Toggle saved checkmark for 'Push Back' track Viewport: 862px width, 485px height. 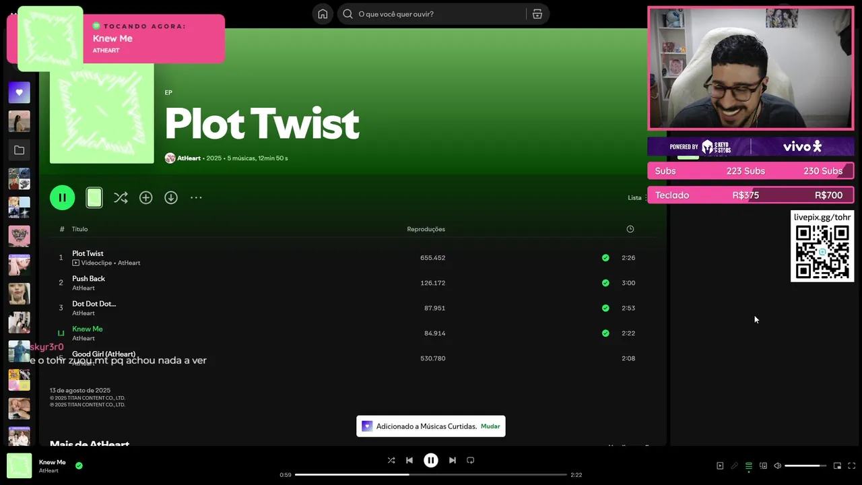(x=605, y=283)
